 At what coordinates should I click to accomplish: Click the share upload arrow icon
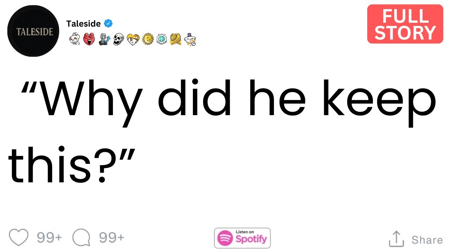click(x=397, y=239)
